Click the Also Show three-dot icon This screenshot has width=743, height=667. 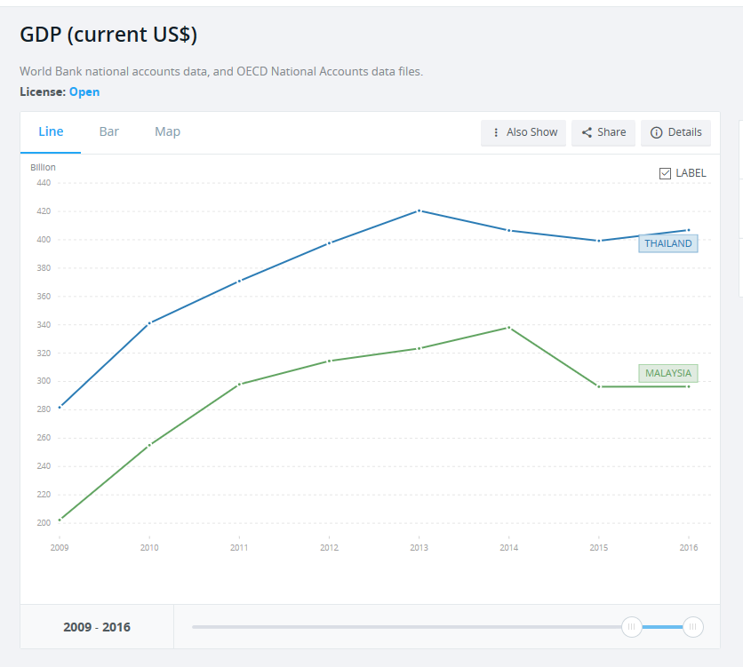(x=496, y=132)
